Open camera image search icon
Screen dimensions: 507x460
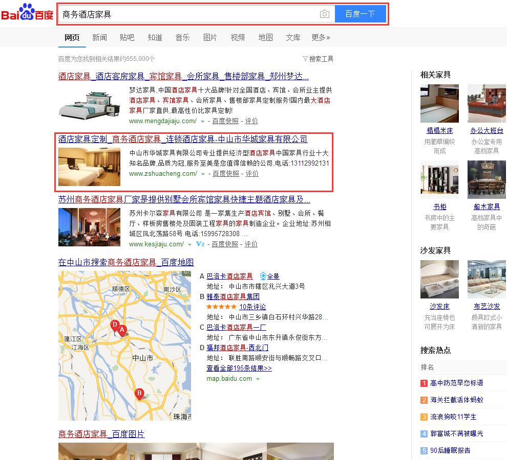[x=324, y=14]
